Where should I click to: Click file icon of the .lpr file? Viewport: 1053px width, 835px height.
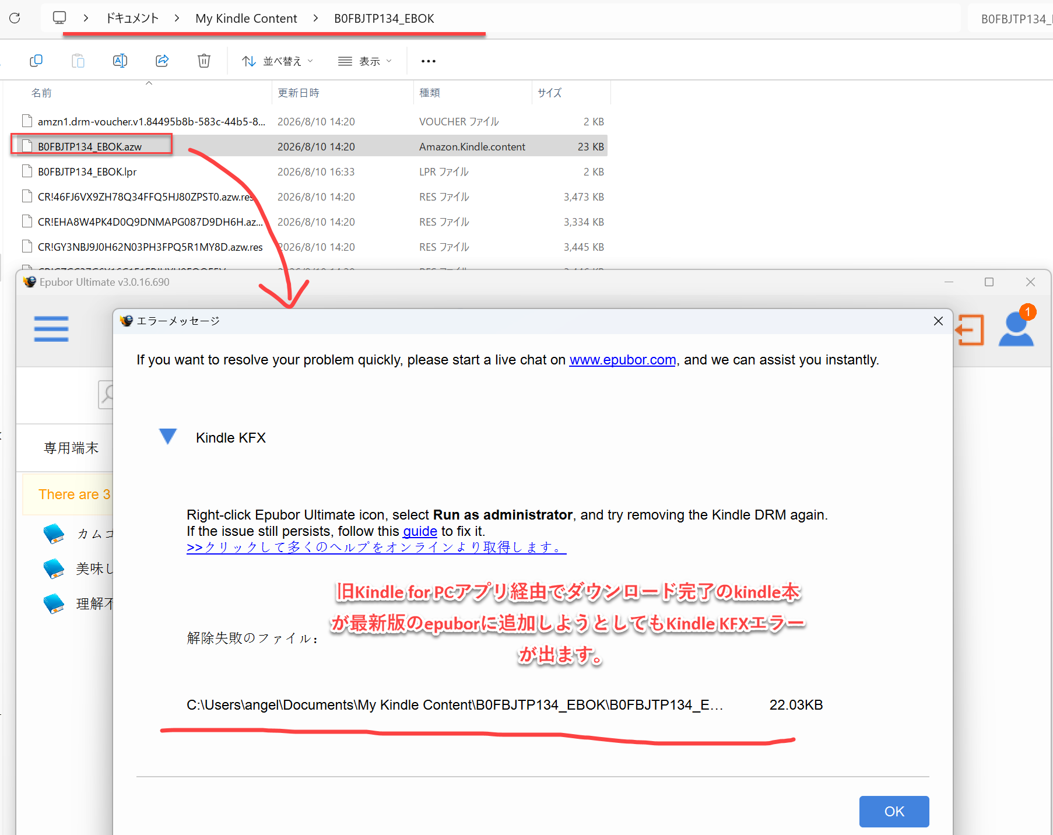(27, 171)
